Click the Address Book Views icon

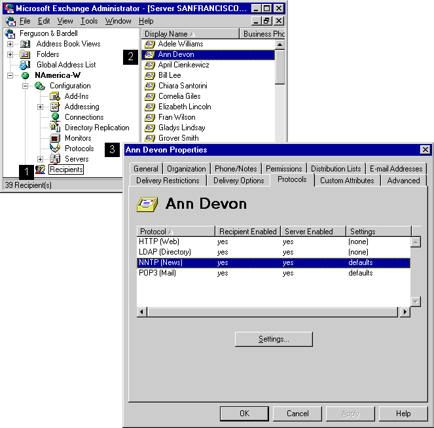[25, 44]
